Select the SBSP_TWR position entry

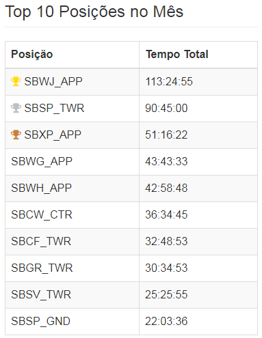[x=54, y=108]
